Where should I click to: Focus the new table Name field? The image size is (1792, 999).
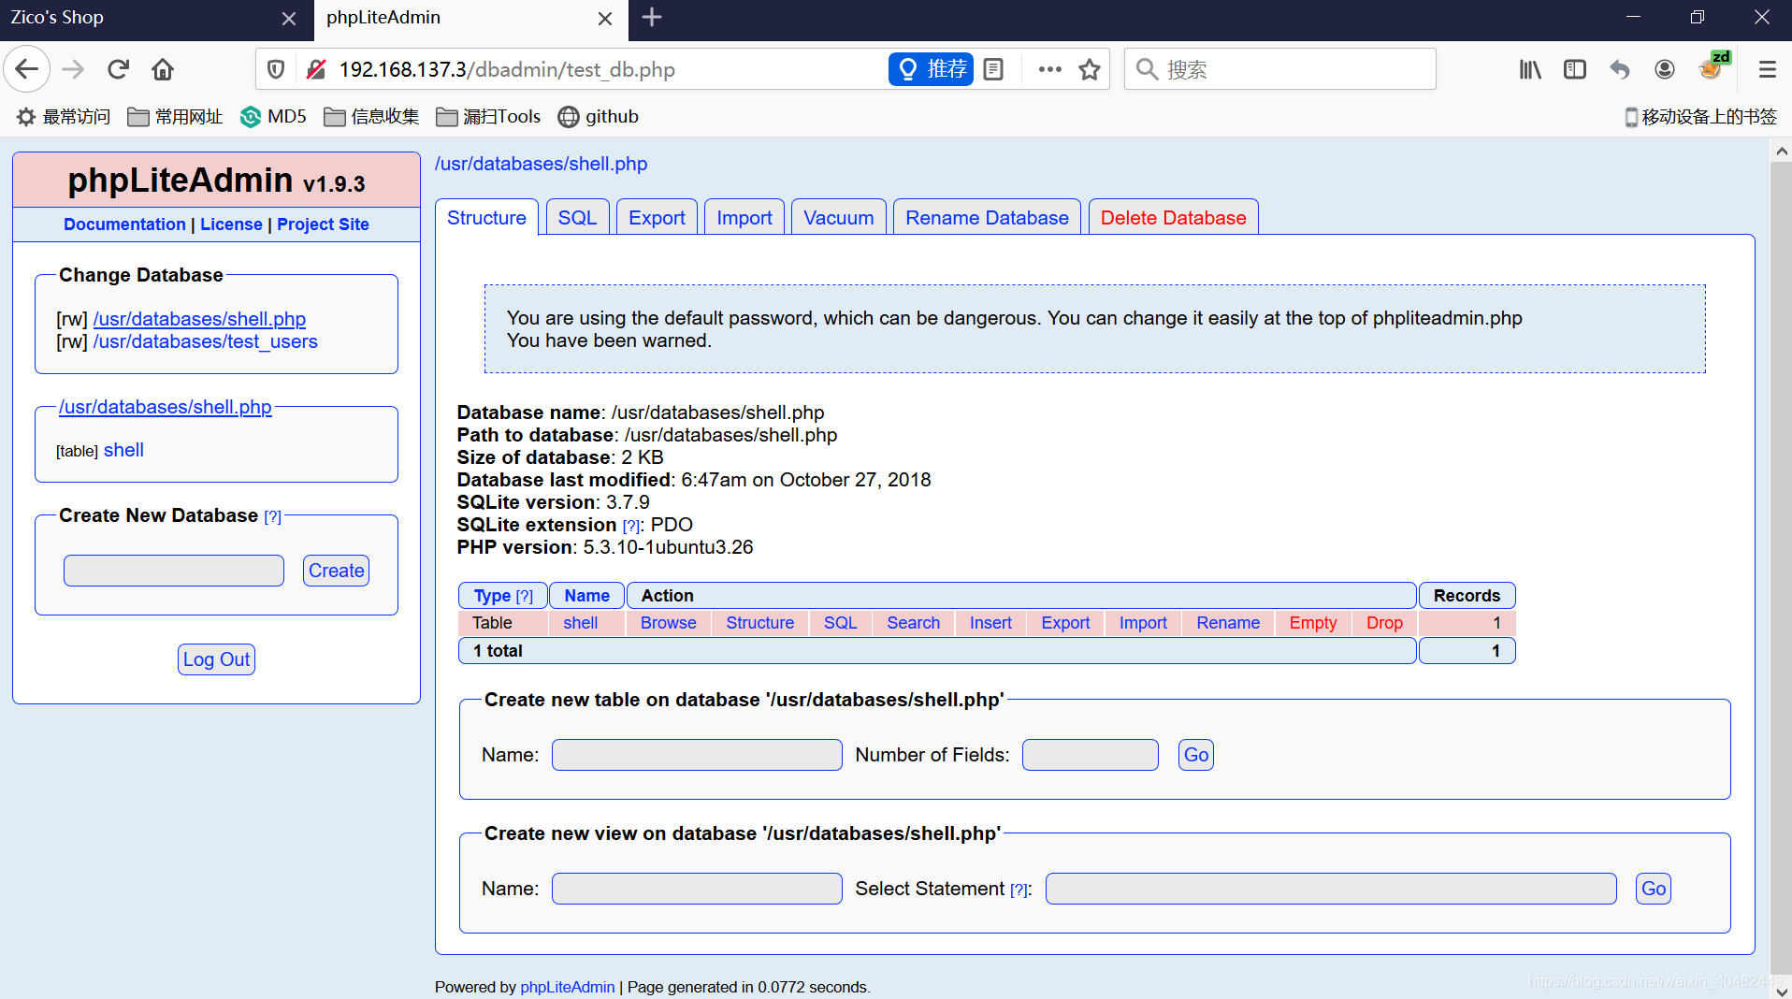click(x=697, y=755)
